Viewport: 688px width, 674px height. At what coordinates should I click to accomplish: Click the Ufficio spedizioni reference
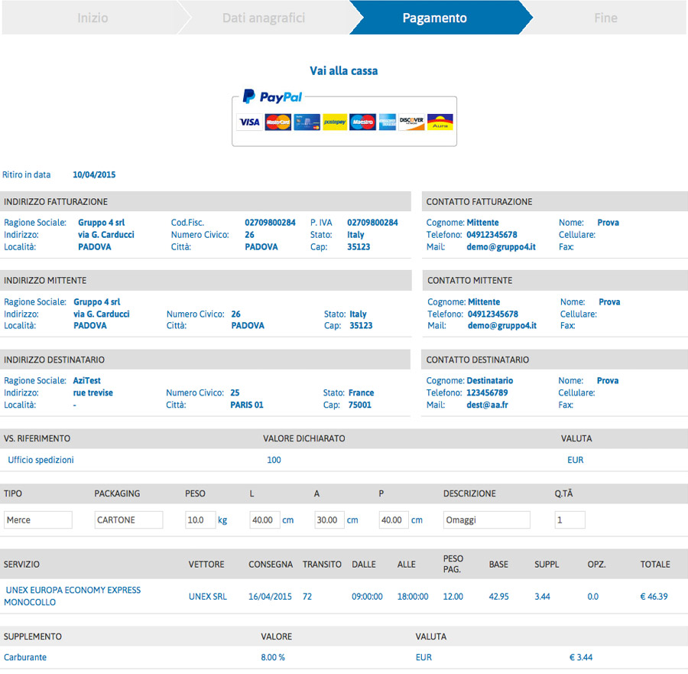[41, 460]
